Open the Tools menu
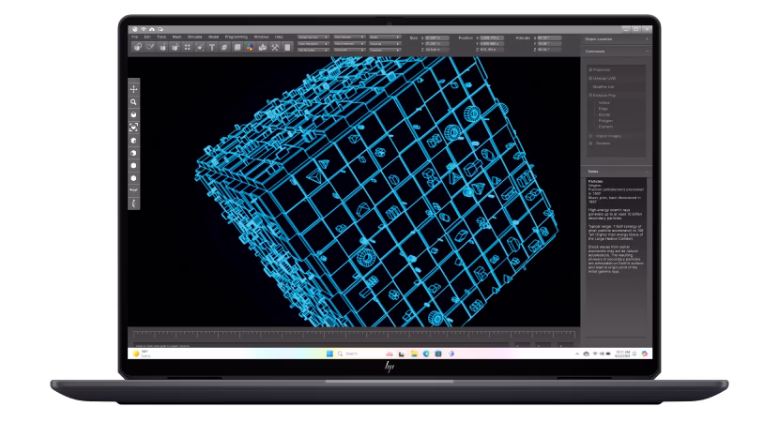779x422 pixels. 161,37
